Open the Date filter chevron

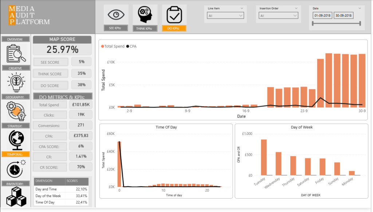click(x=360, y=8)
